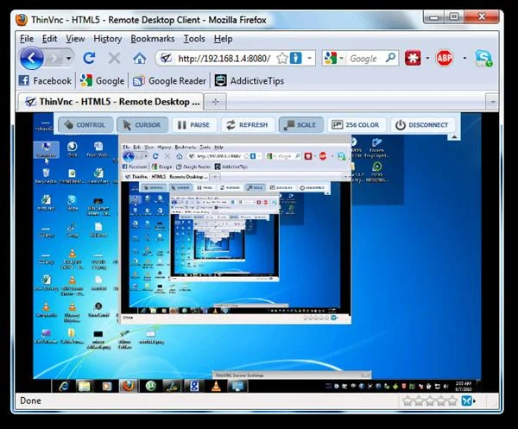
Task: Open the View menu
Action: [x=75, y=39]
